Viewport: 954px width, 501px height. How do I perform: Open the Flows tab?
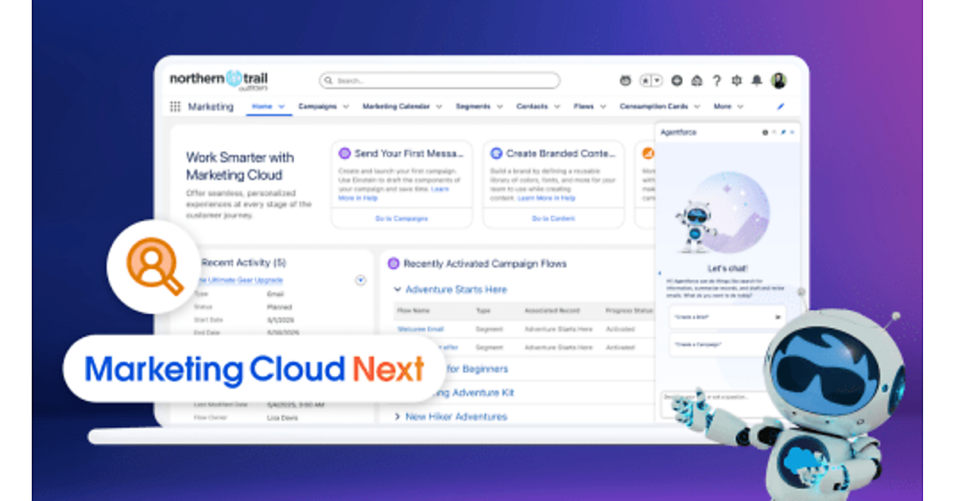click(584, 106)
